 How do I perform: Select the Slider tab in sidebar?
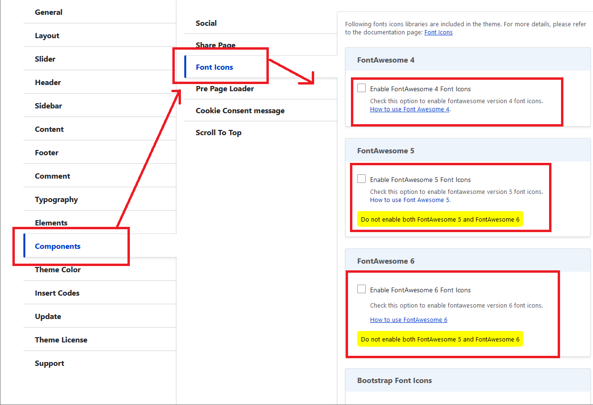point(45,59)
